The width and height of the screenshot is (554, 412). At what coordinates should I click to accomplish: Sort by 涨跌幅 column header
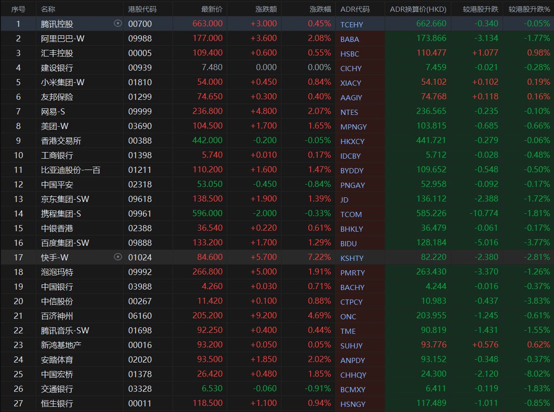tap(320, 9)
